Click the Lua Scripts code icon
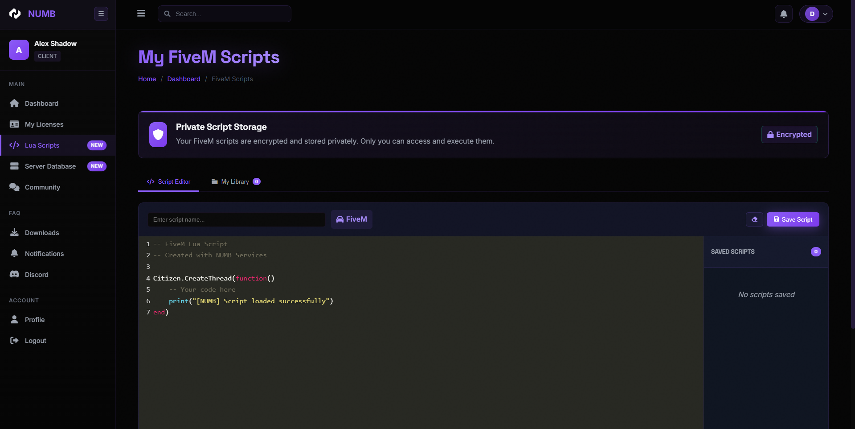 click(14, 145)
